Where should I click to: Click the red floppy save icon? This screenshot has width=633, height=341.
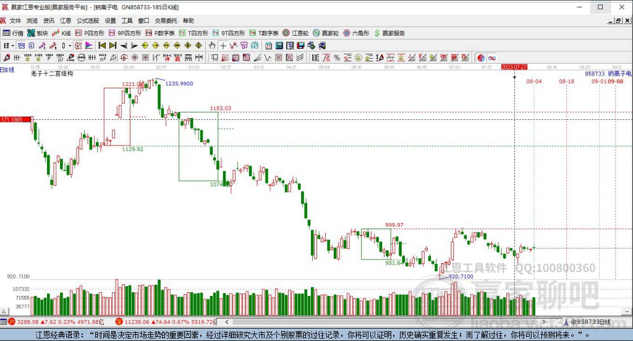click(301, 46)
